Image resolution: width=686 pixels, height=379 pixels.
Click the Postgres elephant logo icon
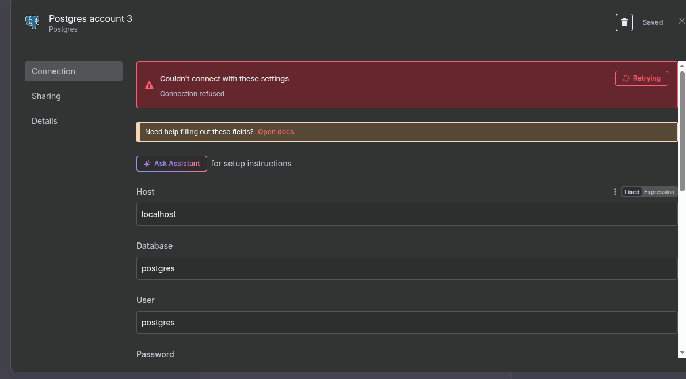click(x=32, y=22)
